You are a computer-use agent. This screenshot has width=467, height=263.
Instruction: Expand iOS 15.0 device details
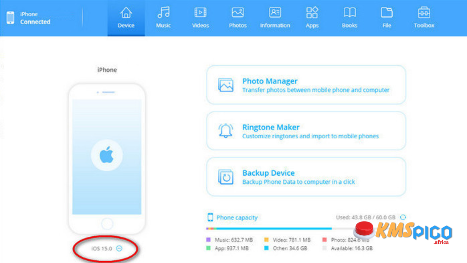[119, 248]
